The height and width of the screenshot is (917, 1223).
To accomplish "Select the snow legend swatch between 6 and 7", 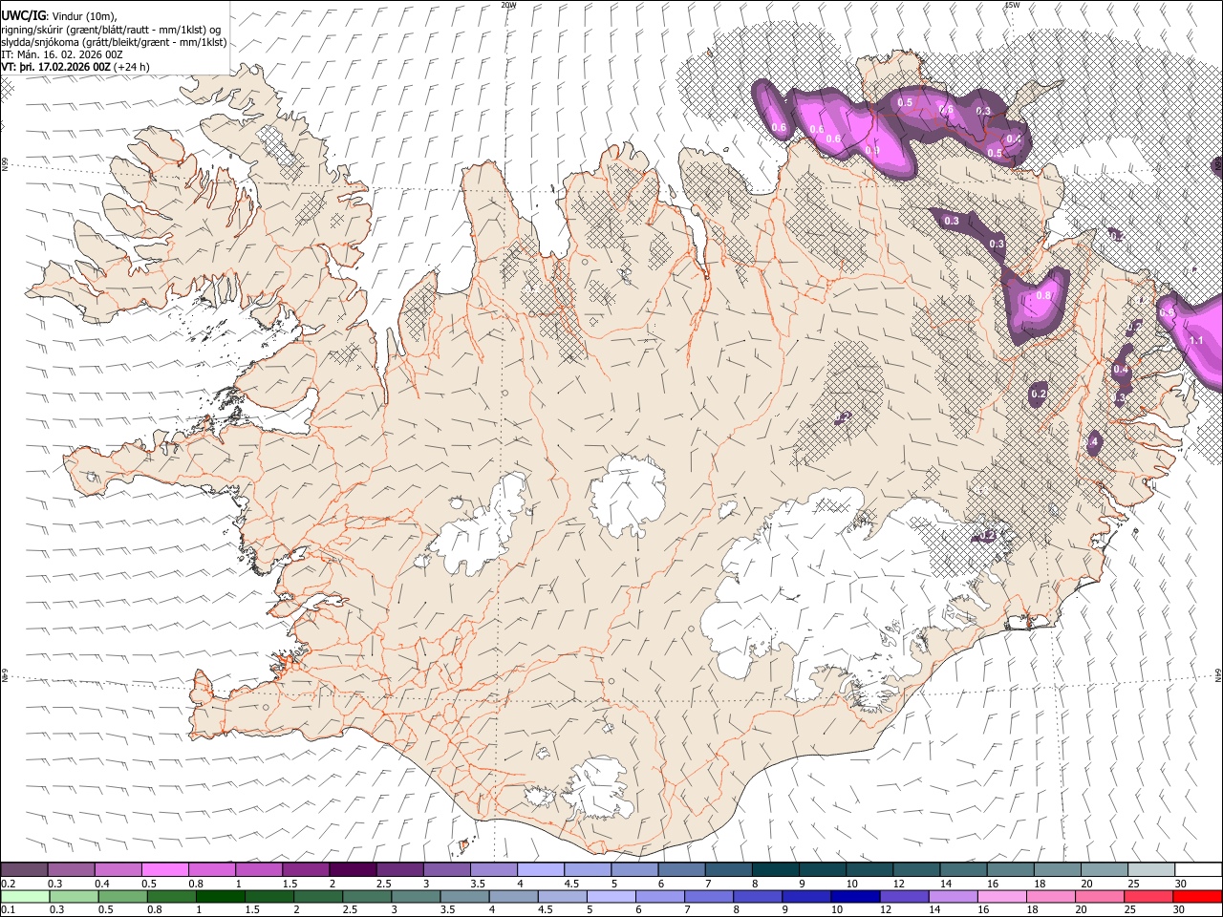I will (681, 869).
